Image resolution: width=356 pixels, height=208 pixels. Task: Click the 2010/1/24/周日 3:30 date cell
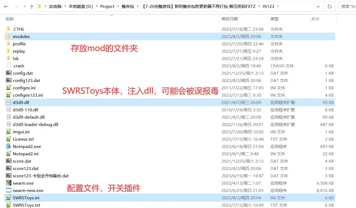pos(241,110)
